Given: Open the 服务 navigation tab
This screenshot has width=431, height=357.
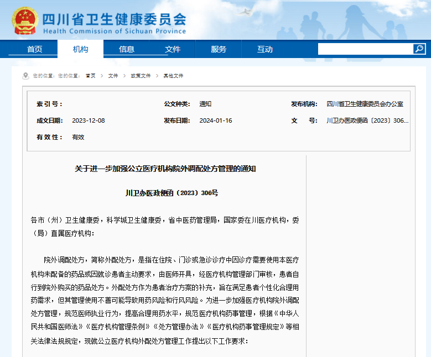Looking at the screenshot, I should (x=219, y=49).
